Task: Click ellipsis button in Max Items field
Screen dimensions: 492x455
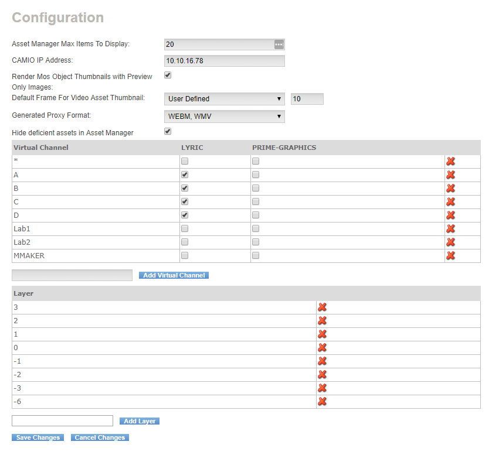Action: pyautogui.click(x=279, y=45)
